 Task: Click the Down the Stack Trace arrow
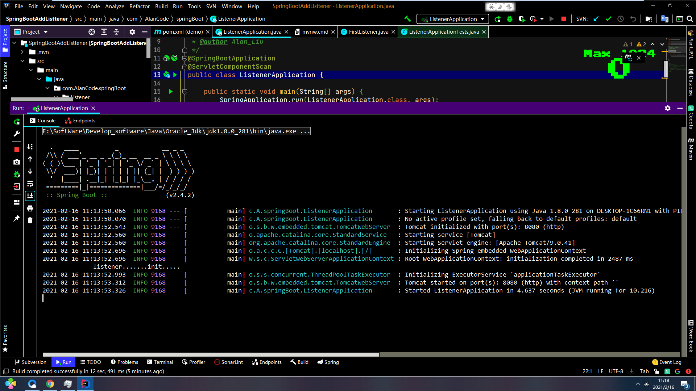[x=30, y=171]
